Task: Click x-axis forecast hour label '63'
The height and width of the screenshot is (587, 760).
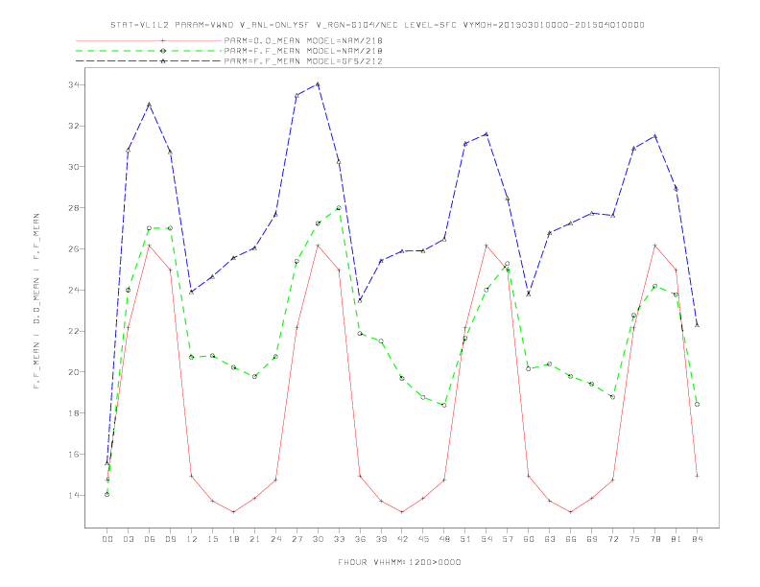Action: pyautogui.click(x=550, y=539)
